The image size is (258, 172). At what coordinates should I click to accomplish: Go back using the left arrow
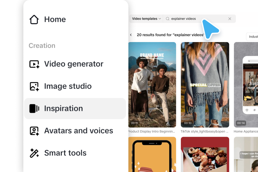point(131,35)
